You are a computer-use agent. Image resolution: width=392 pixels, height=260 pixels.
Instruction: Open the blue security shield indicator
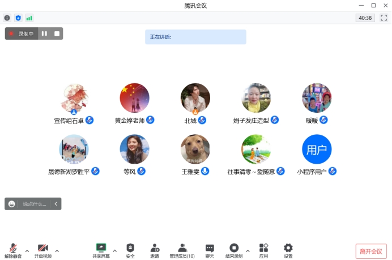point(18,18)
